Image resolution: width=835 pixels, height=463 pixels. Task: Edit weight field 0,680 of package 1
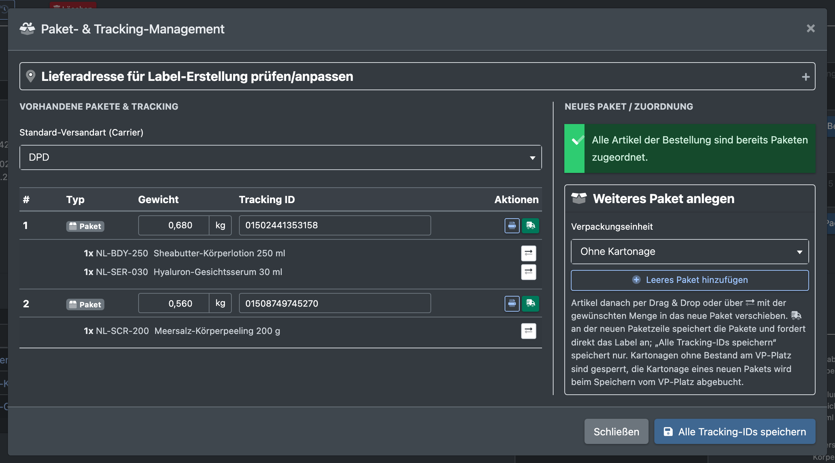[174, 225]
